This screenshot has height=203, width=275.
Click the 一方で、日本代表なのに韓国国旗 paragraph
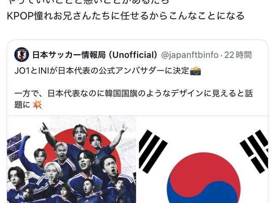[134, 99]
